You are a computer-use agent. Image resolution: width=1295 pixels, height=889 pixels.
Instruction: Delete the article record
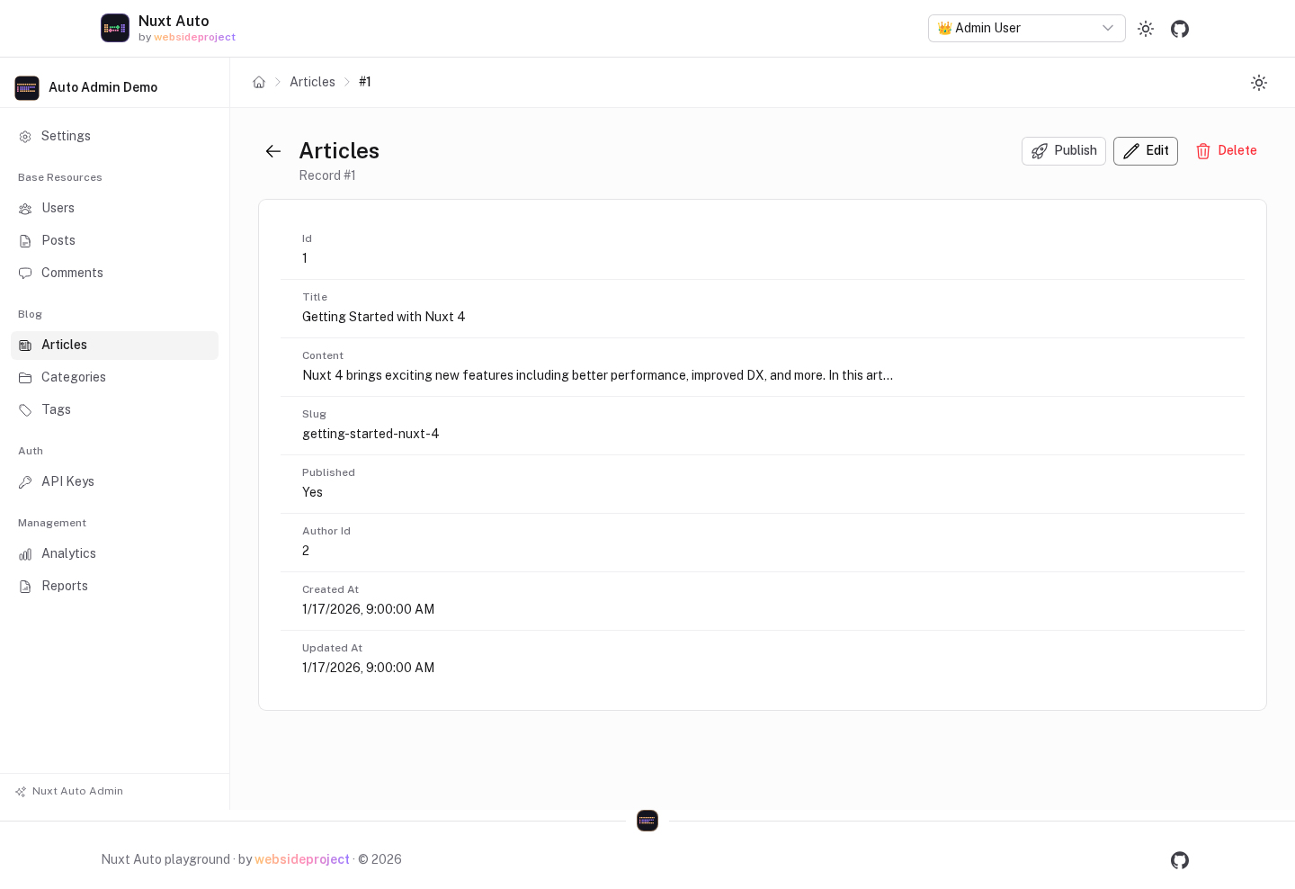1226,151
